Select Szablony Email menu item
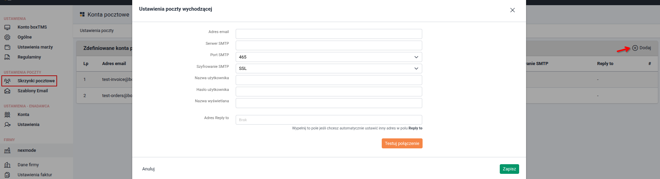Image resolution: width=660 pixels, height=179 pixels. pyautogui.click(x=33, y=91)
